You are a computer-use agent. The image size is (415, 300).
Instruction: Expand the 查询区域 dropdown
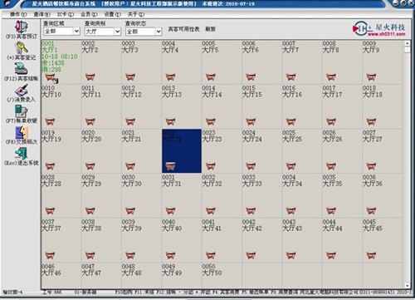(77, 32)
